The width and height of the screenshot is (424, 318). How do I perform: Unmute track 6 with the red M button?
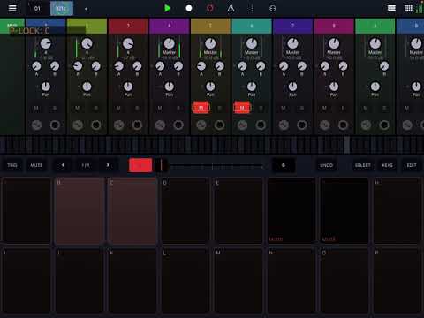[242, 108]
